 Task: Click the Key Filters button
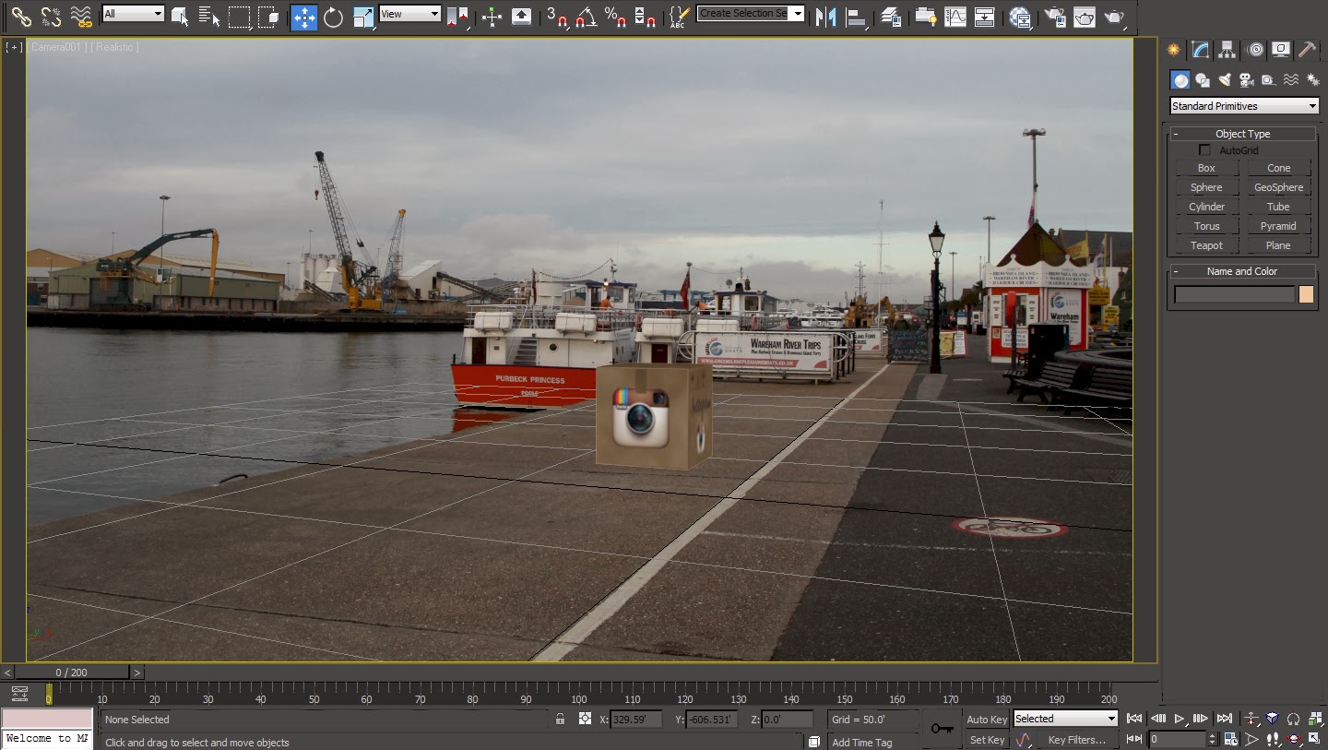pos(1076,740)
